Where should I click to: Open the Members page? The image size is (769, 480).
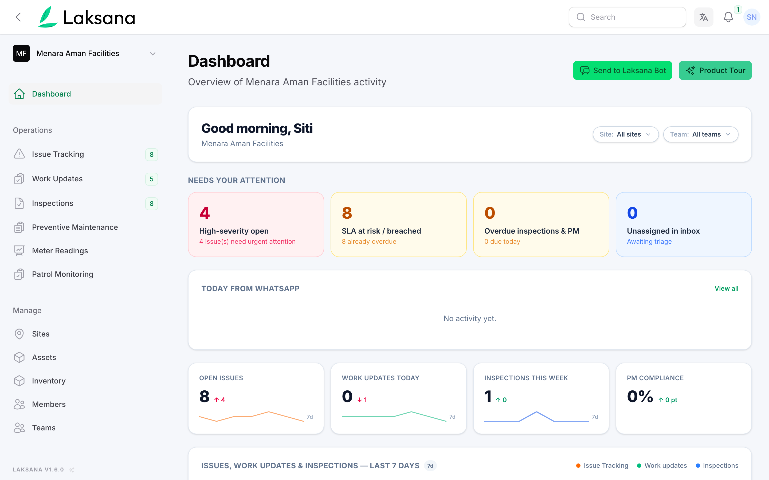point(85,405)
